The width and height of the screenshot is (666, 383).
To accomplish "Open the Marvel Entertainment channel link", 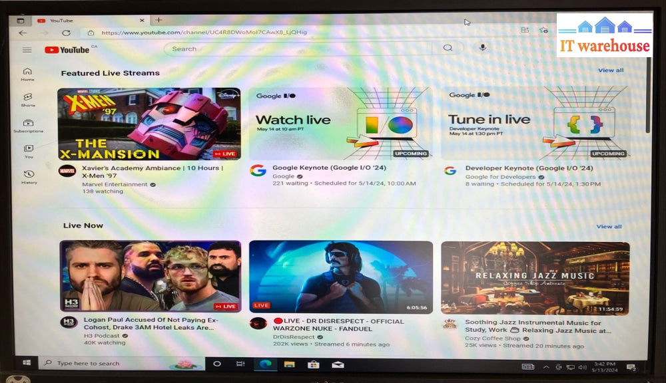I will [x=115, y=184].
